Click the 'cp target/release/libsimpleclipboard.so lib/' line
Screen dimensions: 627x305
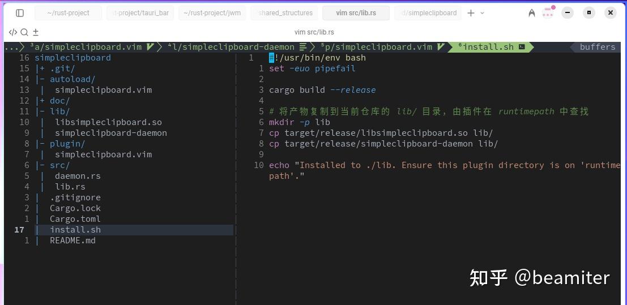point(381,133)
